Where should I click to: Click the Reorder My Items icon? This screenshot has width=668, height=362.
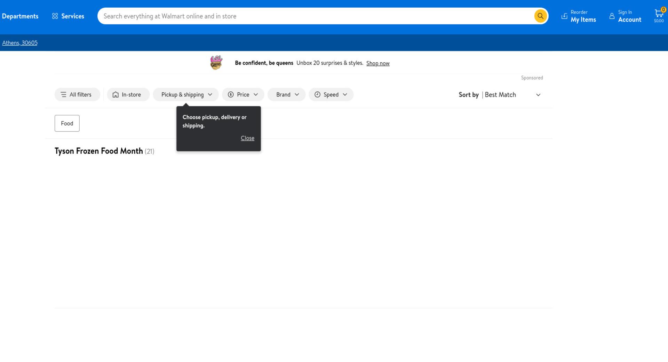pos(564,16)
